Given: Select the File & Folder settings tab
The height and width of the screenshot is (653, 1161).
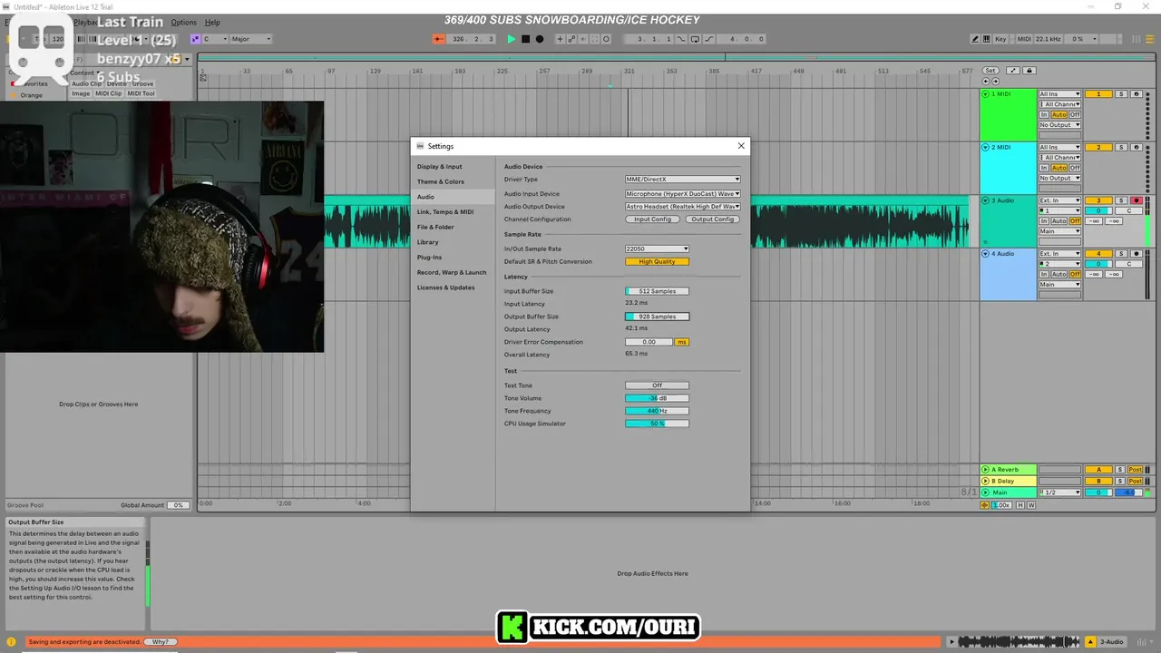Looking at the screenshot, I should (x=435, y=227).
